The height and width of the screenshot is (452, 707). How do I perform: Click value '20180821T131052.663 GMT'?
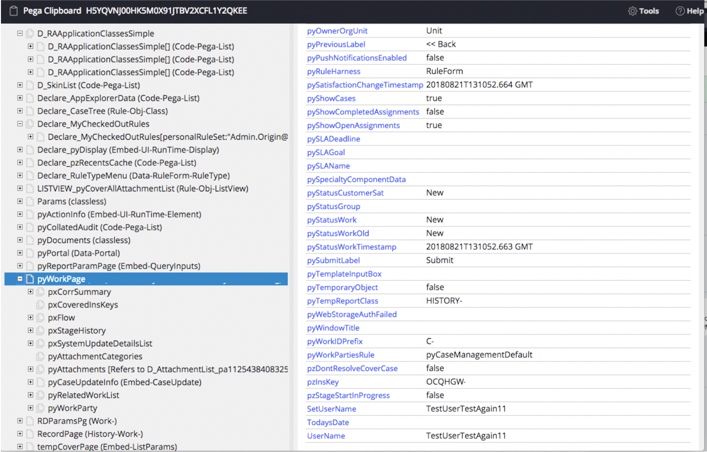point(480,247)
